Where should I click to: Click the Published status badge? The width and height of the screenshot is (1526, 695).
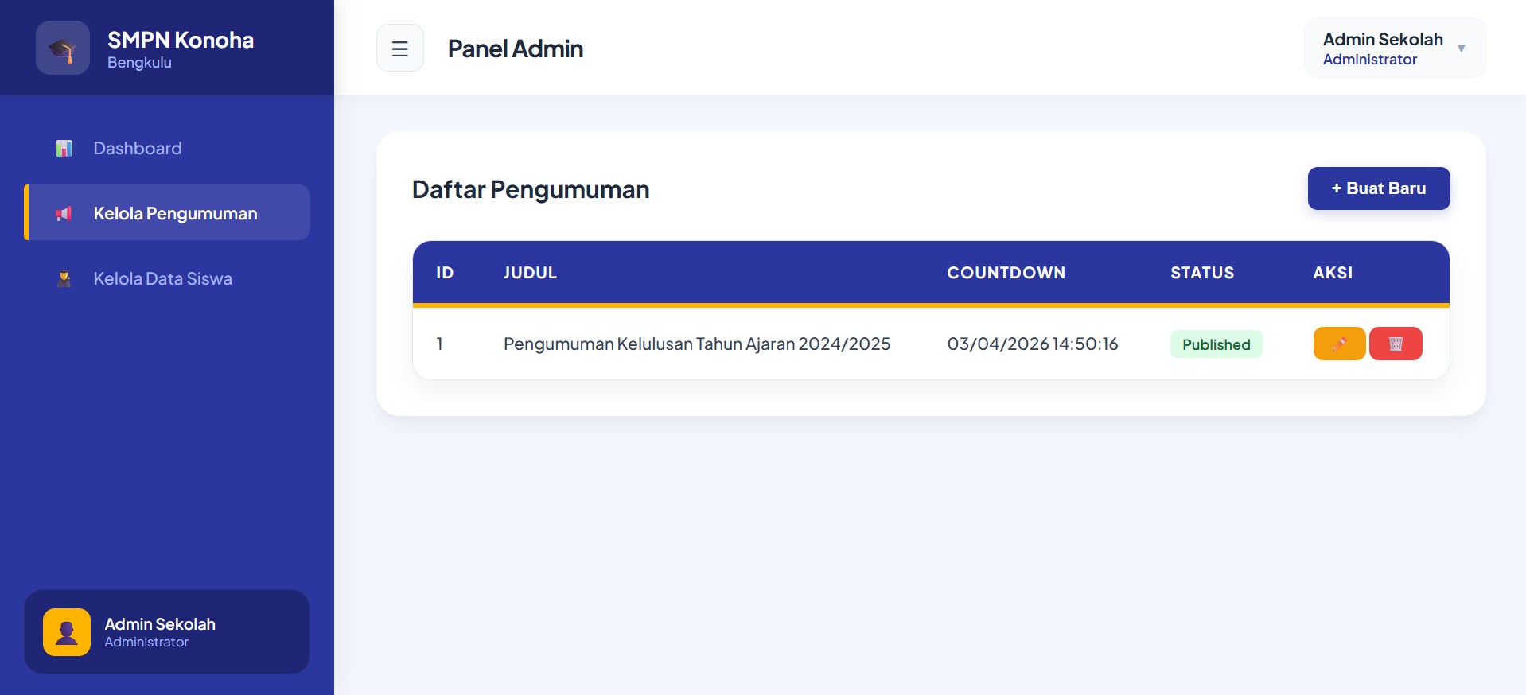pos(1216,344)
